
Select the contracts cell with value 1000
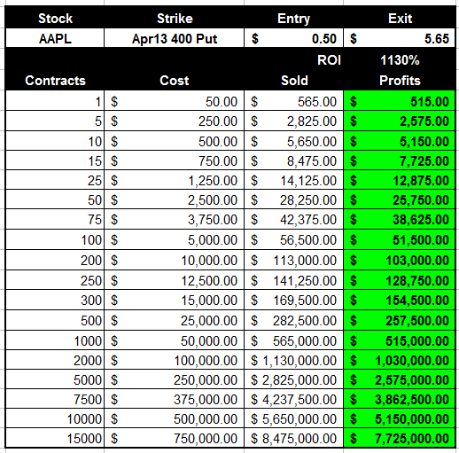55,340
